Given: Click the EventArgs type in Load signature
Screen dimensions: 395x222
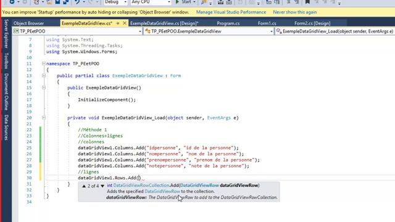Looking at the screenshot, I should [218, 118].
